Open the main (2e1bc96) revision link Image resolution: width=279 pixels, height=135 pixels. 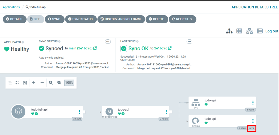(x=81, y=48)
